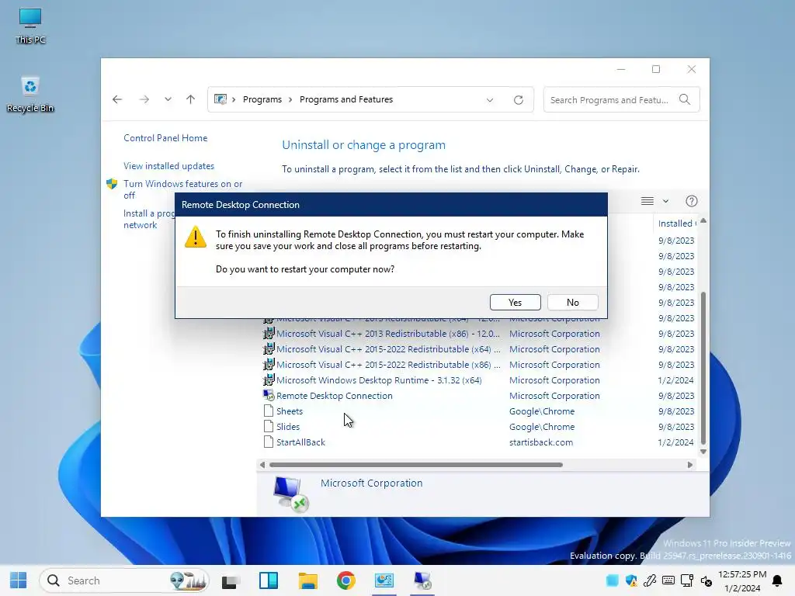
Task: Open the view options list icon
Action: click(647, 201)
